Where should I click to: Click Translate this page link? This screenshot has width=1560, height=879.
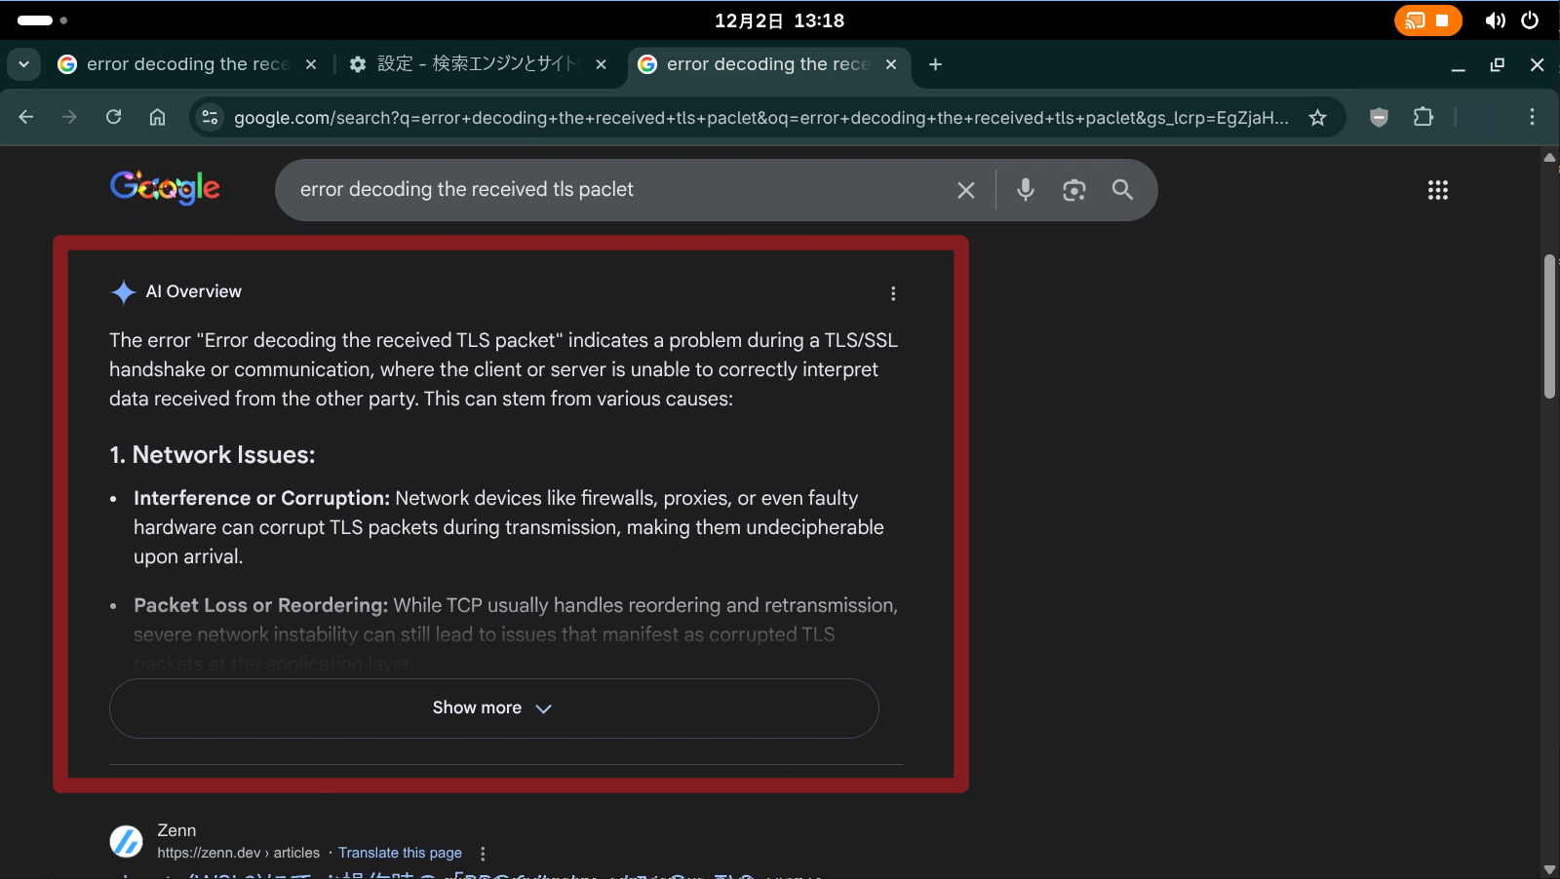point(400,853)
